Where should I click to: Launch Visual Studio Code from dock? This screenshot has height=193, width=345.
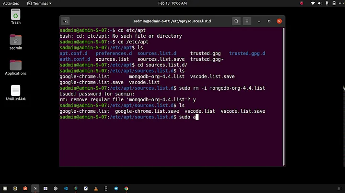[66, 188]
